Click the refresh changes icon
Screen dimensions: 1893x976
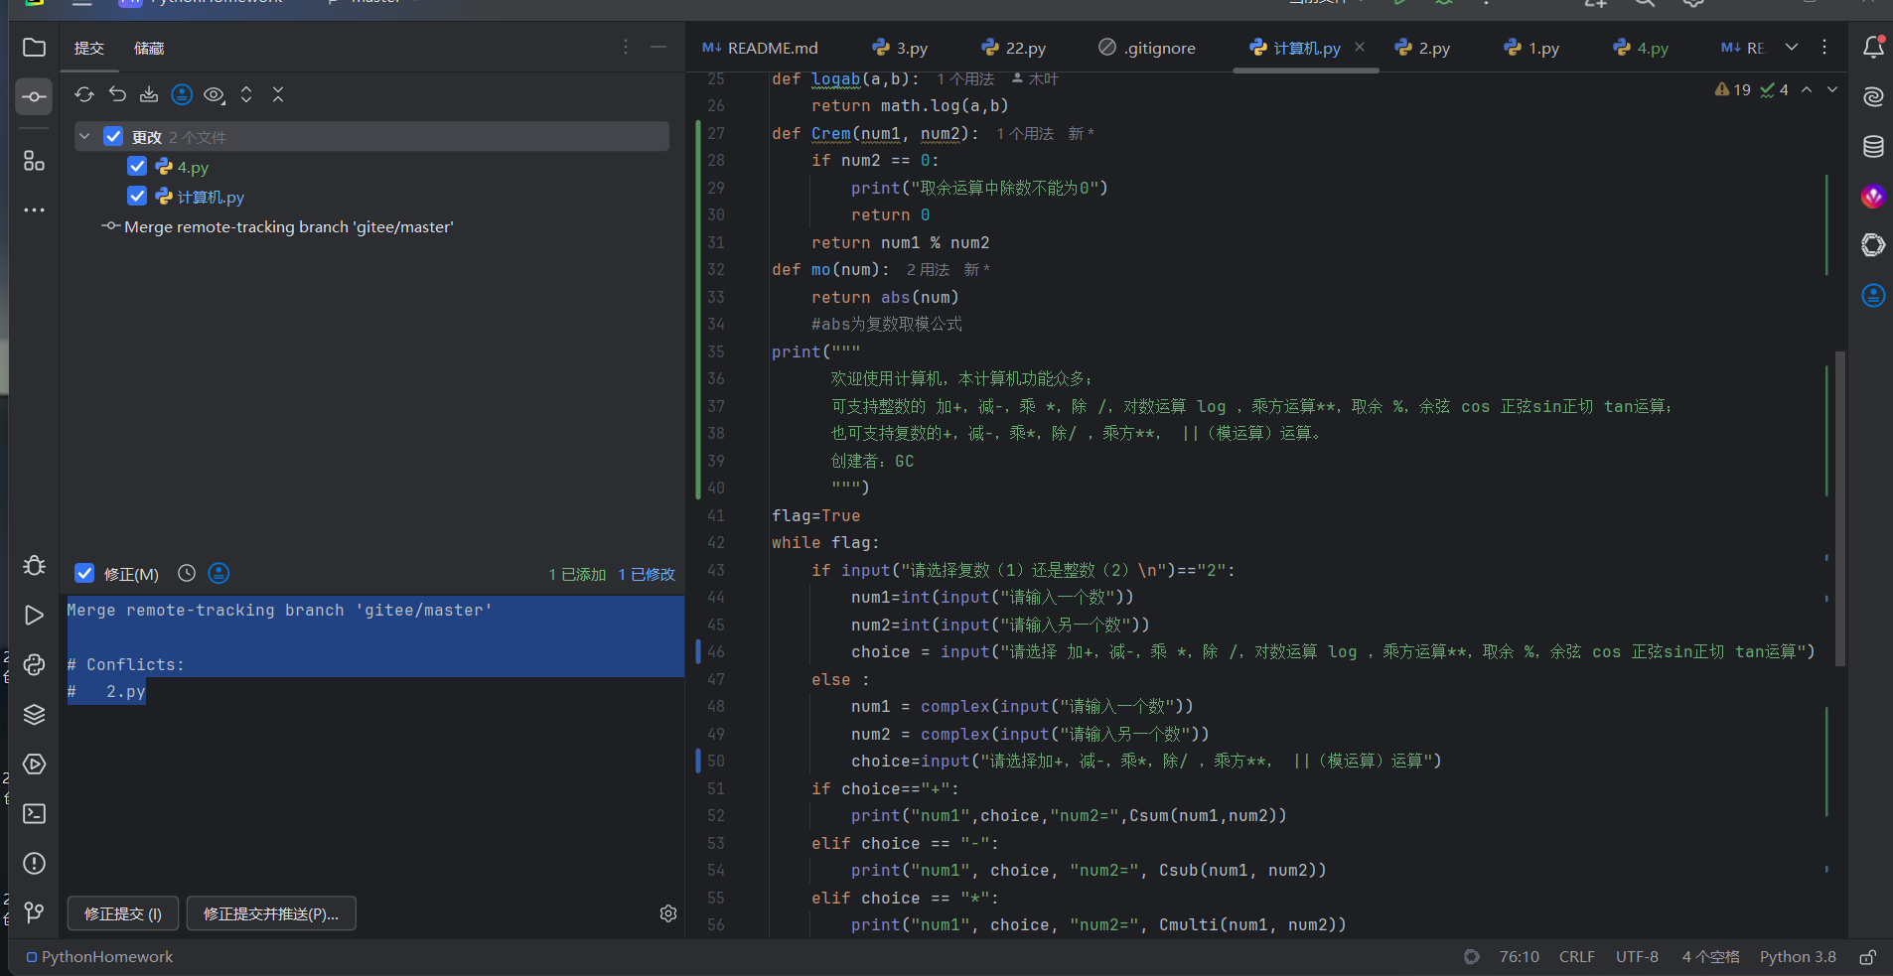click(84, 94)
